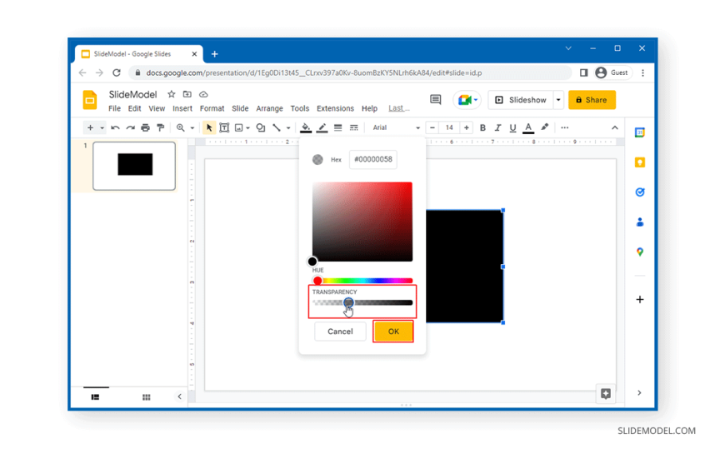The image size is (725, 449).
Task: Click the transparency slider handle
Action: tap(348, 303)
